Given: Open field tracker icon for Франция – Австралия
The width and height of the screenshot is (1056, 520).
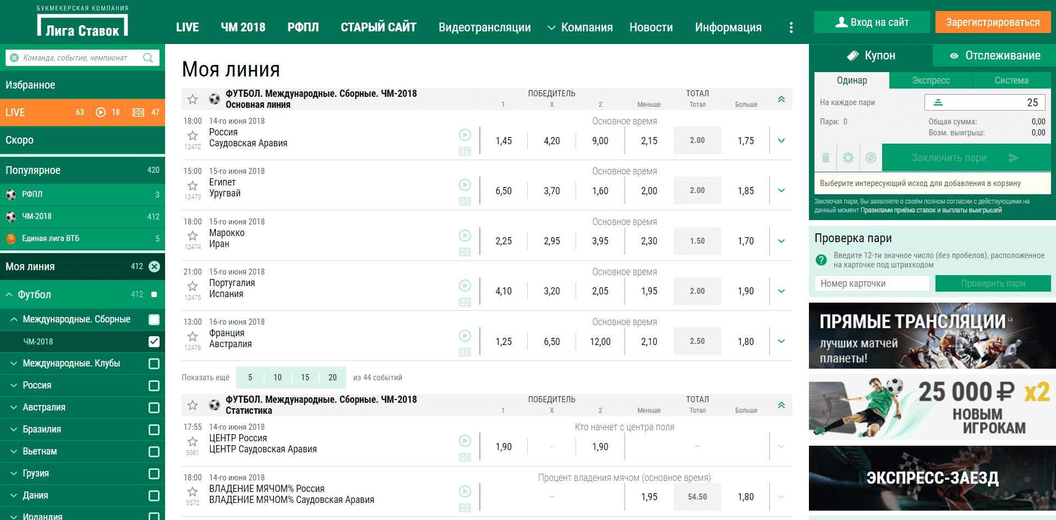Looking at the screenshot, I should pos(465,352).
